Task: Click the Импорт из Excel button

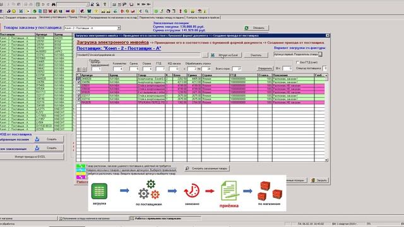Action: [225, 55]
